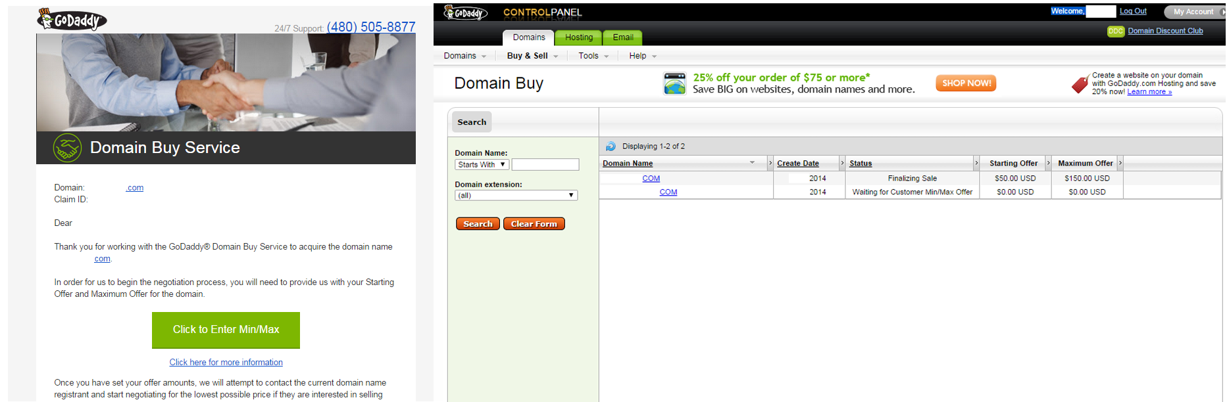This screenshot has width=1227, height=402.
Task: Click the 'Click here for more information' link
Action: pos(226,363)
